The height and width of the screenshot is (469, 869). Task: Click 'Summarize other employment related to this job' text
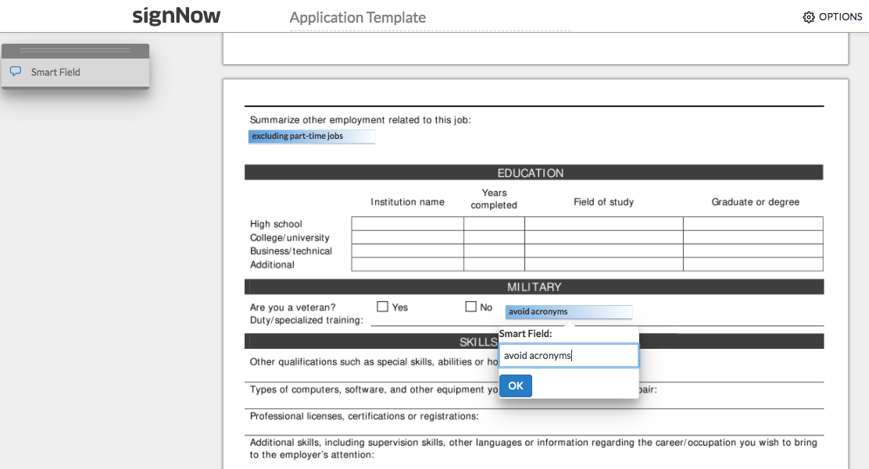coord(360,120)
